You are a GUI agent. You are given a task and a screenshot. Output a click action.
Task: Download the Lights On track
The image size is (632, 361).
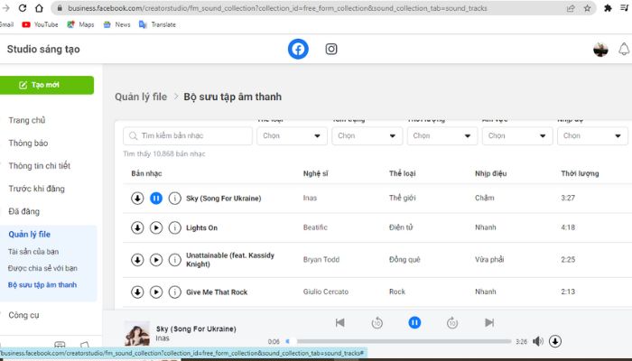pyautogui.click(x=137, y=227)
